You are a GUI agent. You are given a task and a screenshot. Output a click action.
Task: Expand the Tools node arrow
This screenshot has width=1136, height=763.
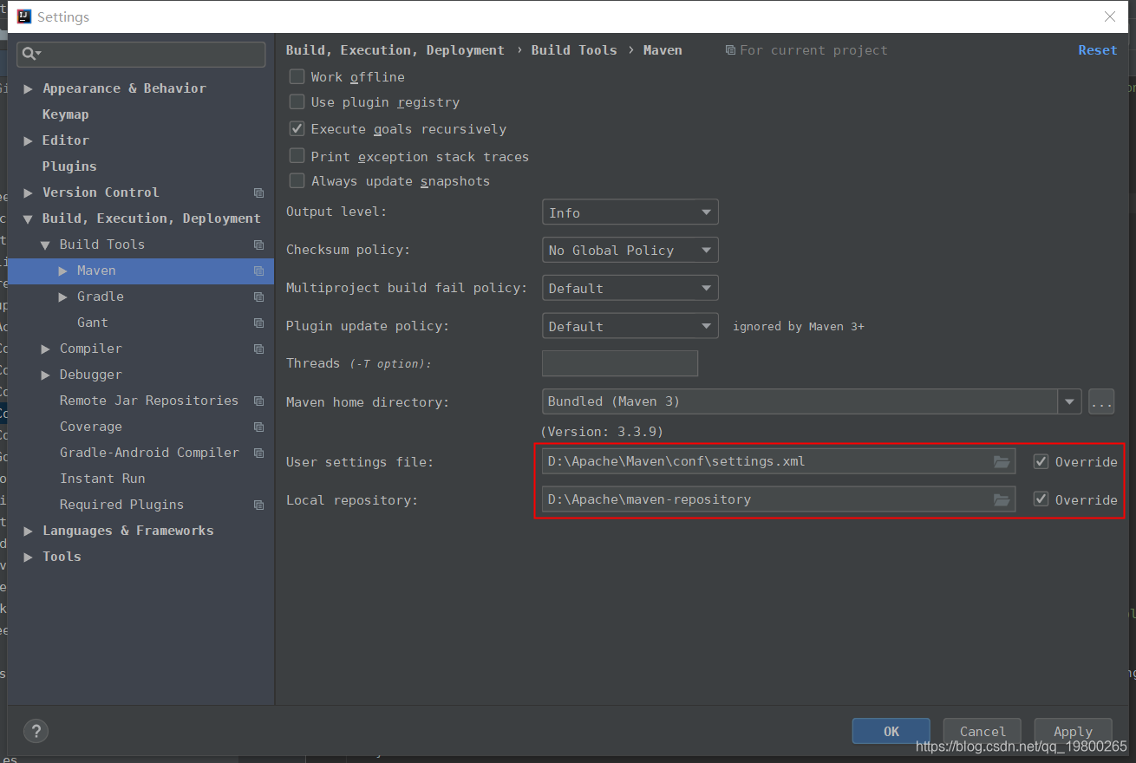(29, 557)
